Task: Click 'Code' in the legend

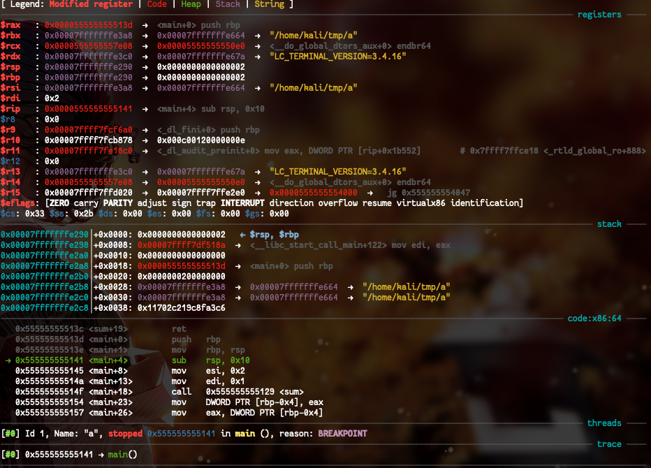Action: [x=157, y=4]
